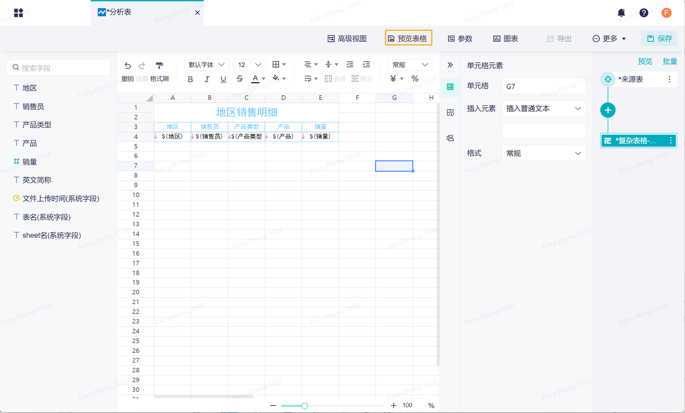The image size is (685, 413).
Task: Toggle bold formatting
Action: coord(190,79)
